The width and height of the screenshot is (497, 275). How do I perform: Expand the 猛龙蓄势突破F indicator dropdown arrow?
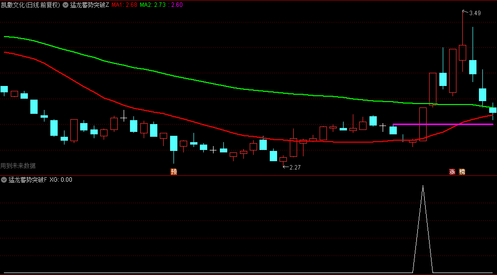point(4,180)
